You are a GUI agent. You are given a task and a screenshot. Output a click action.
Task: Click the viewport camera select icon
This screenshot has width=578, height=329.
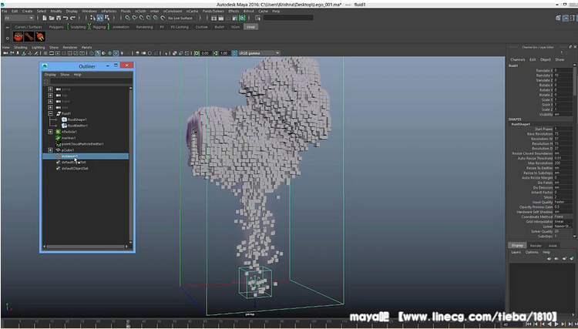tap(5, 53)
